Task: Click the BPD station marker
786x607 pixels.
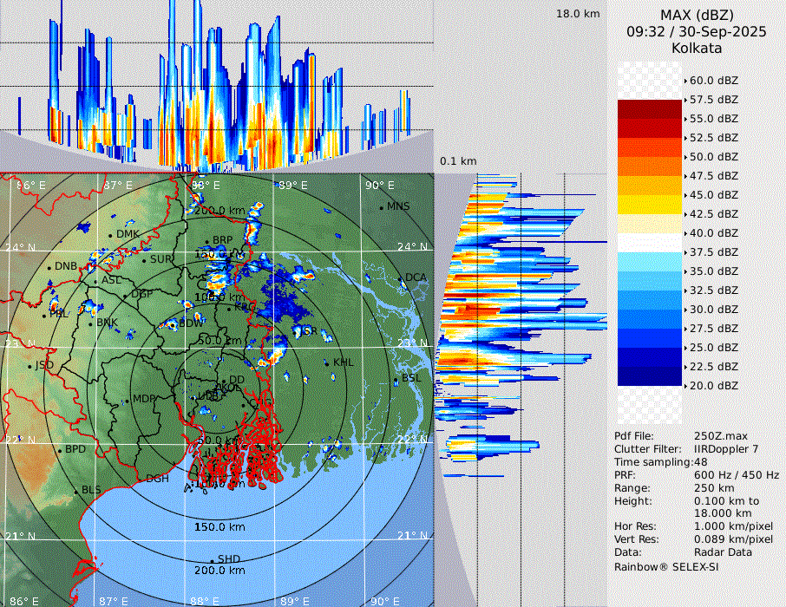Action: click(60, 450)
